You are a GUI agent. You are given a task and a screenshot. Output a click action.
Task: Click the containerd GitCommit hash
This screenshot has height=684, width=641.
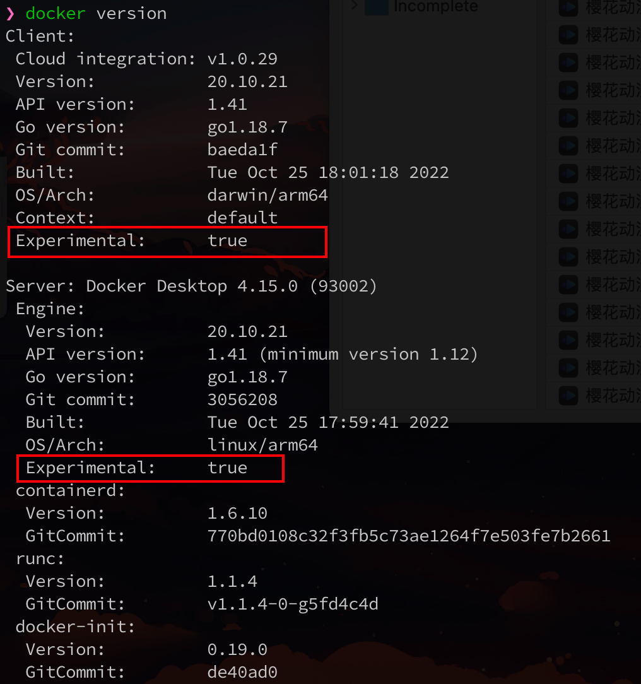409,536
